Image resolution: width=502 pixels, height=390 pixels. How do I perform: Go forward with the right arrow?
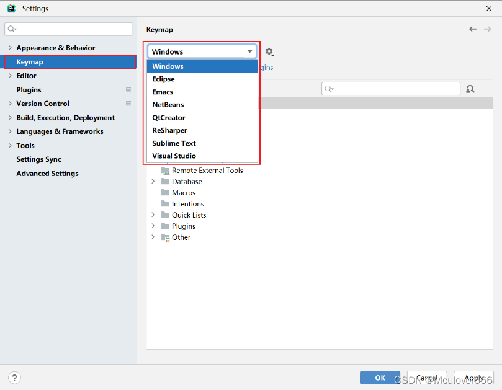[488, 29]
